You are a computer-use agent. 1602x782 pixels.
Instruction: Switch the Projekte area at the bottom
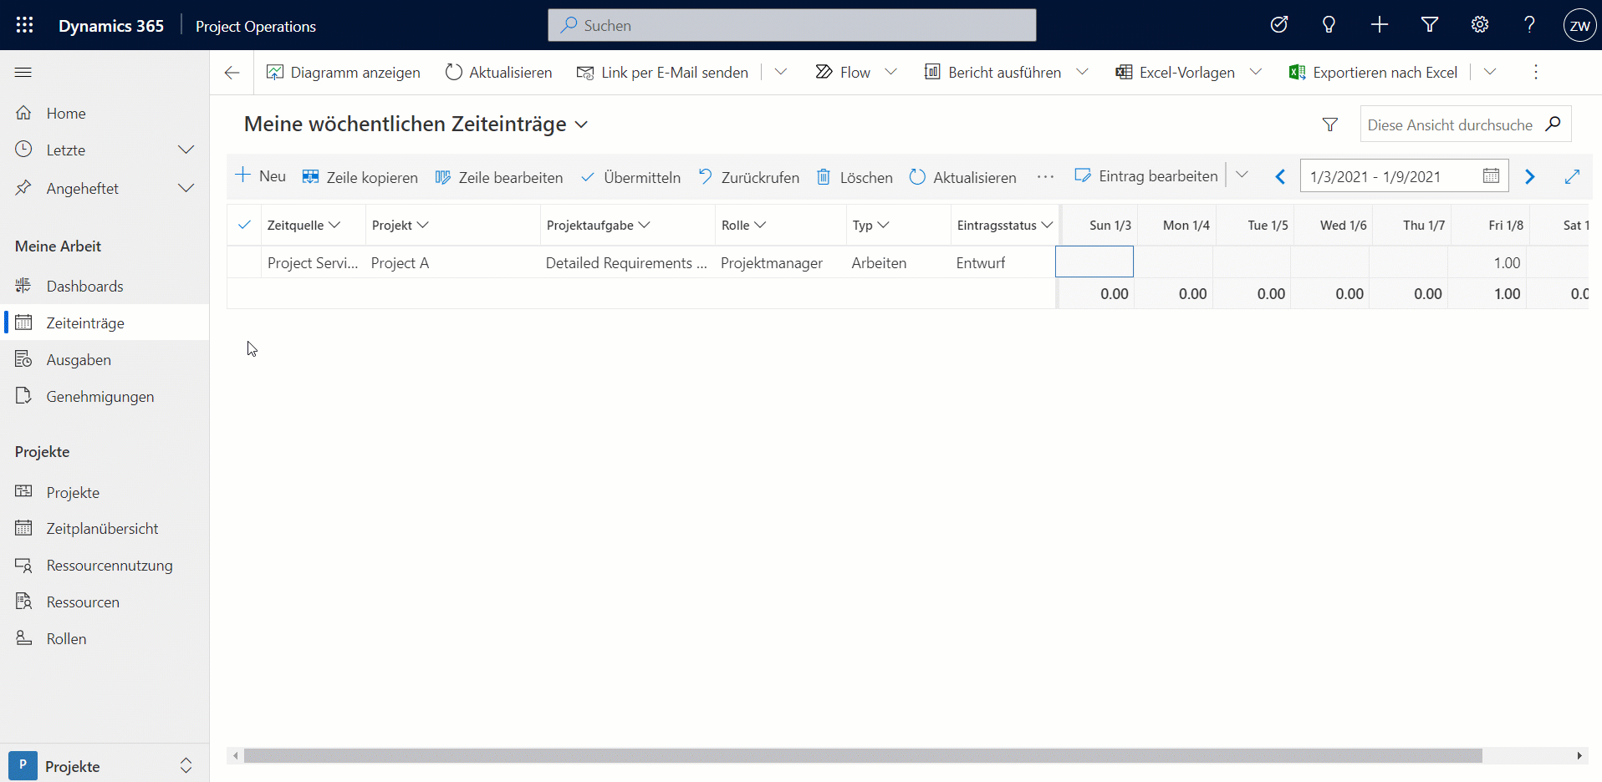click(105, 765)
